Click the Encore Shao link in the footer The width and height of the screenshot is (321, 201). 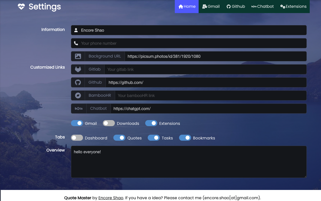tap(111, 198)
